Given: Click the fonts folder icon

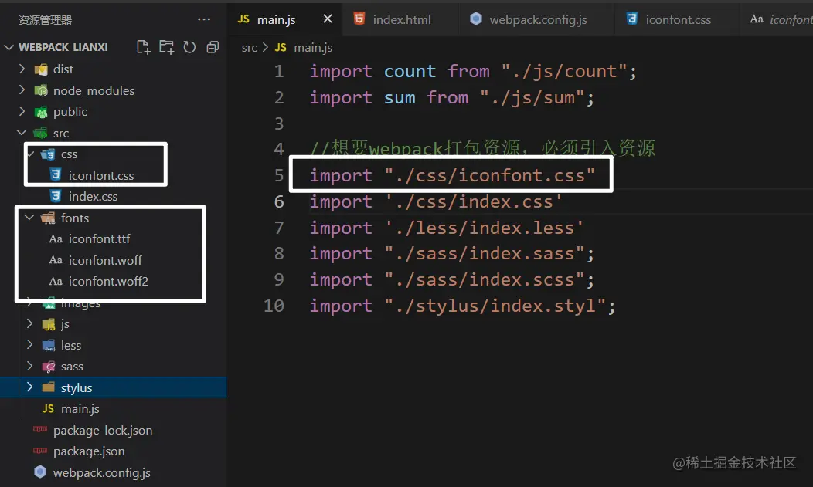Looking at the screenshot, I should [48, 218].
